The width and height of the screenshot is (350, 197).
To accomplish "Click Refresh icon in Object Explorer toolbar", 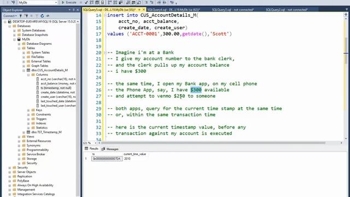I will (x=42, y=16).
